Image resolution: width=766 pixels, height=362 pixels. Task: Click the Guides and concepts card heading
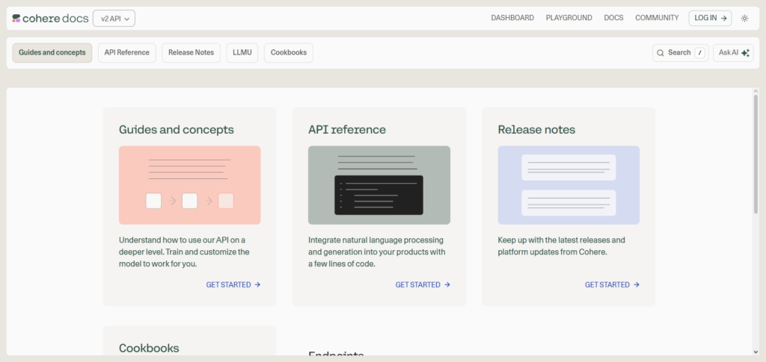pos(177,130)
